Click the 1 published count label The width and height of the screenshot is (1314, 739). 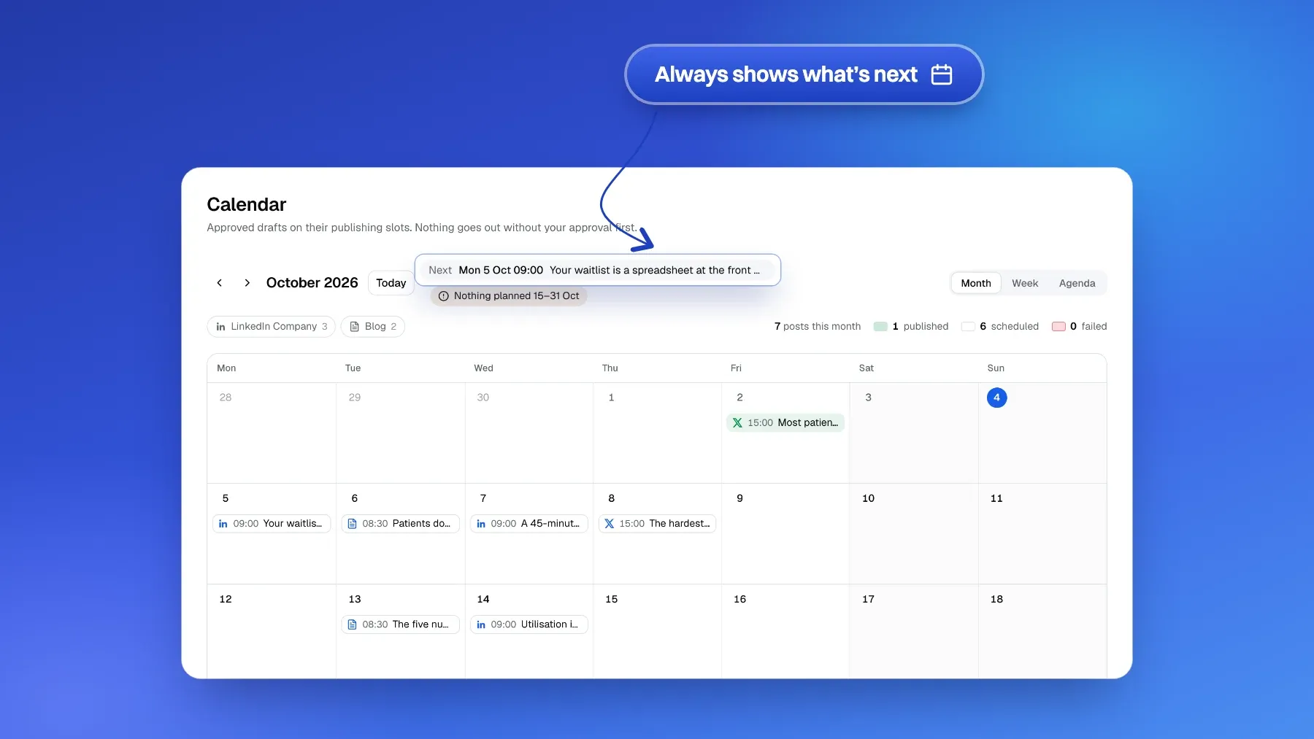(921, 326)
